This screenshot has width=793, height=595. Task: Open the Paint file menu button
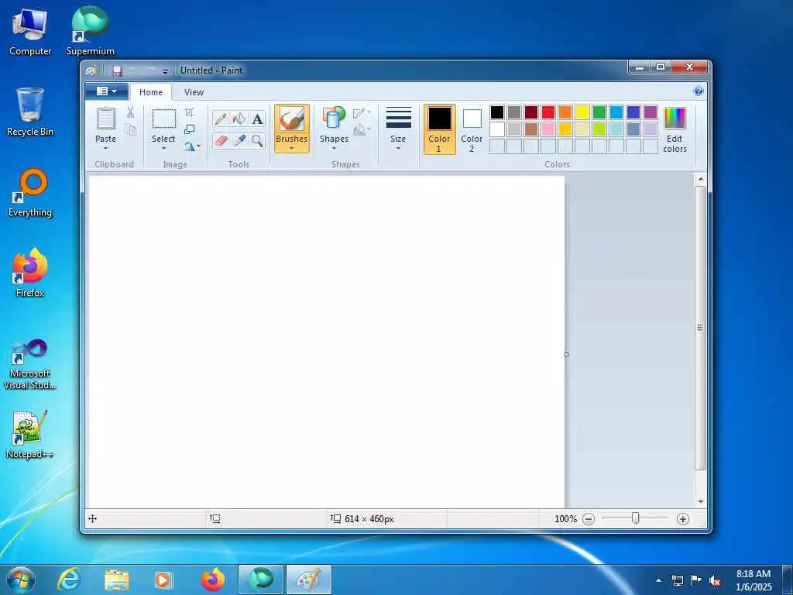pyautogui.click(x=107, y=91)
